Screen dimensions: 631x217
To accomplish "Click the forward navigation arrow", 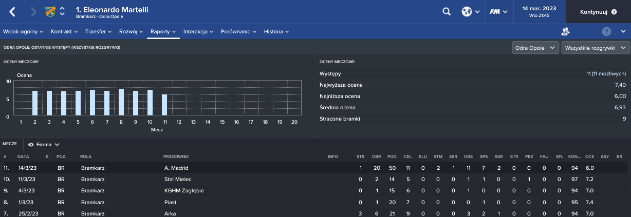I will click(33, 11).
